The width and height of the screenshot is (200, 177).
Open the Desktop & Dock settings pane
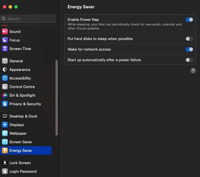pyautogui.click(x=23, y=116)
